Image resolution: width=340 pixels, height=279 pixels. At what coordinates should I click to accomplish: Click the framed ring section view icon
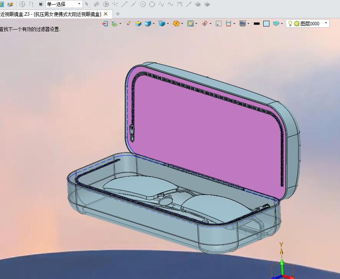pos(190,23)
